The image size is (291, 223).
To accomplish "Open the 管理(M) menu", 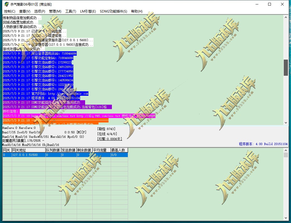I will coord(55,11).
